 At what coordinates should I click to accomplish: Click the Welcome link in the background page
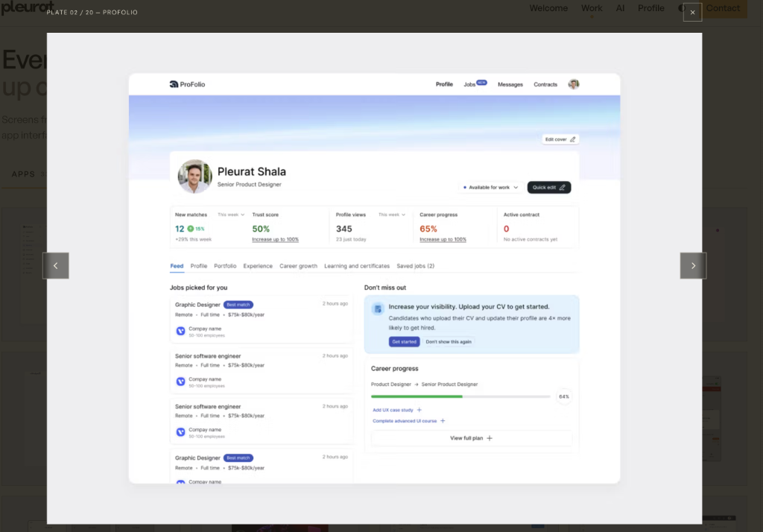pos(548,8)
